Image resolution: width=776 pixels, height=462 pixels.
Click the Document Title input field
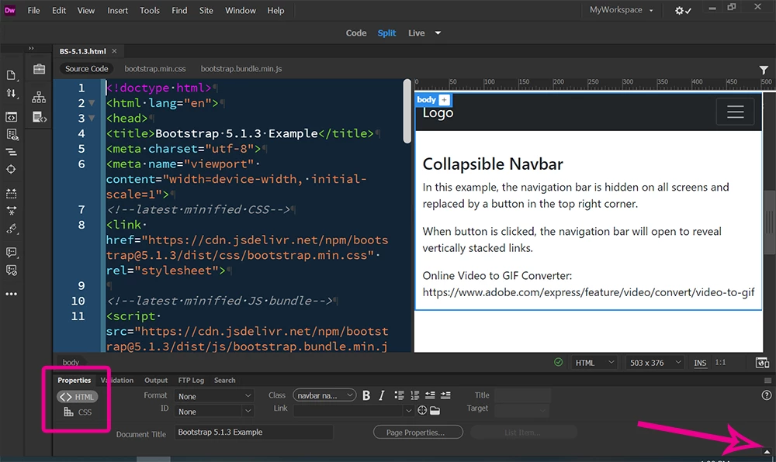click(x=253, y=433)
